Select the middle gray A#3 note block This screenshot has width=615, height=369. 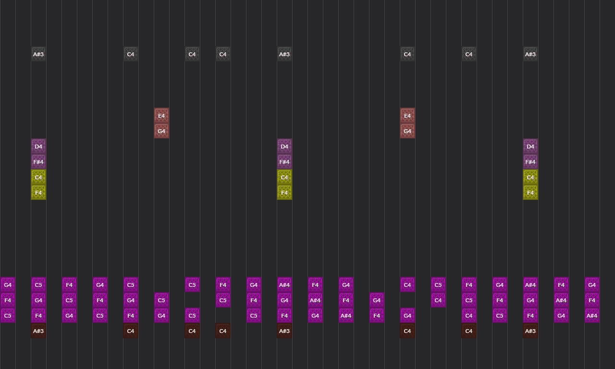click(284, 54)
